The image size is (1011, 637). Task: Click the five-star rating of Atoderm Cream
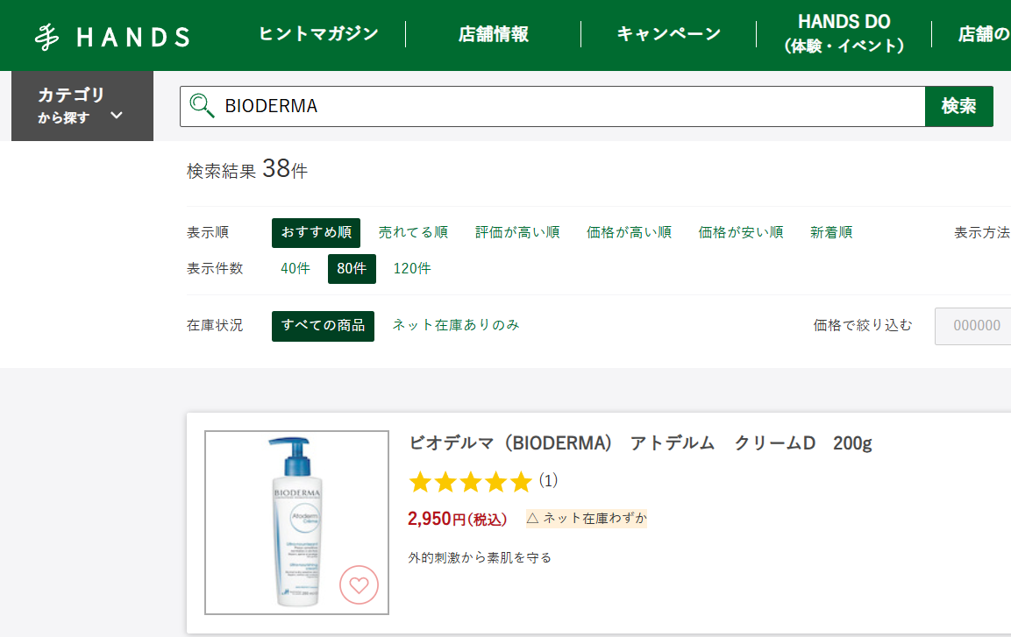click(471, 482)
